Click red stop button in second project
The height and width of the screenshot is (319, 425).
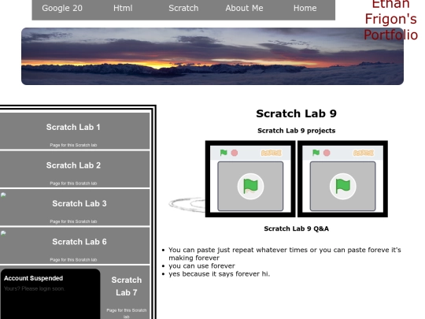point(327,153)
